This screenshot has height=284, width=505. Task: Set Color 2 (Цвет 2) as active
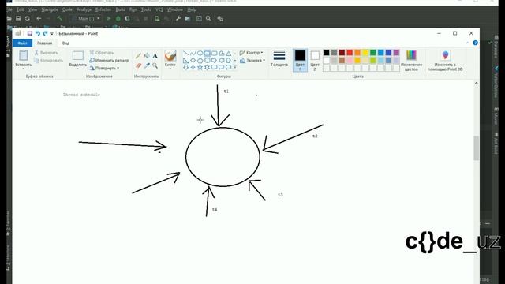click(x=315, y=60)
